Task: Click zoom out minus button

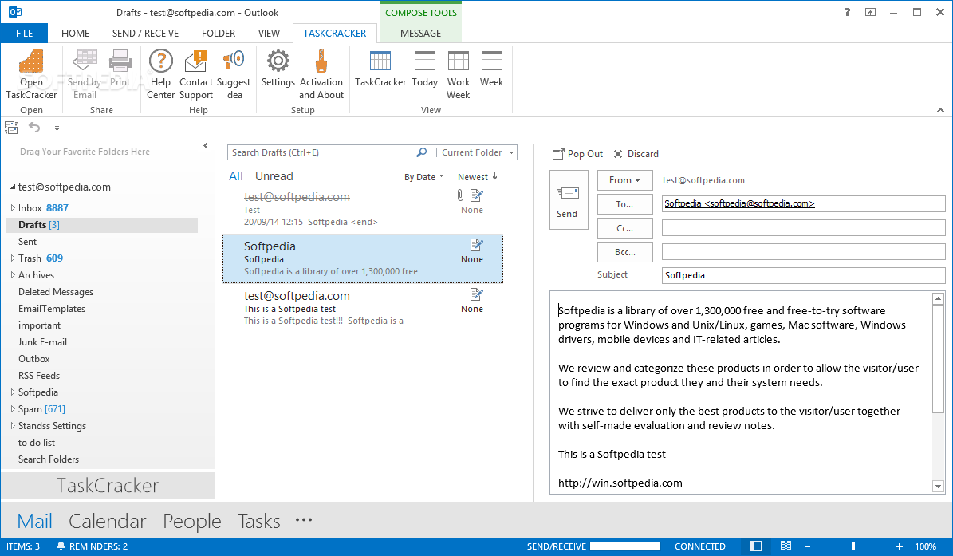Action: pyautogui.click(x=808, y=546)
